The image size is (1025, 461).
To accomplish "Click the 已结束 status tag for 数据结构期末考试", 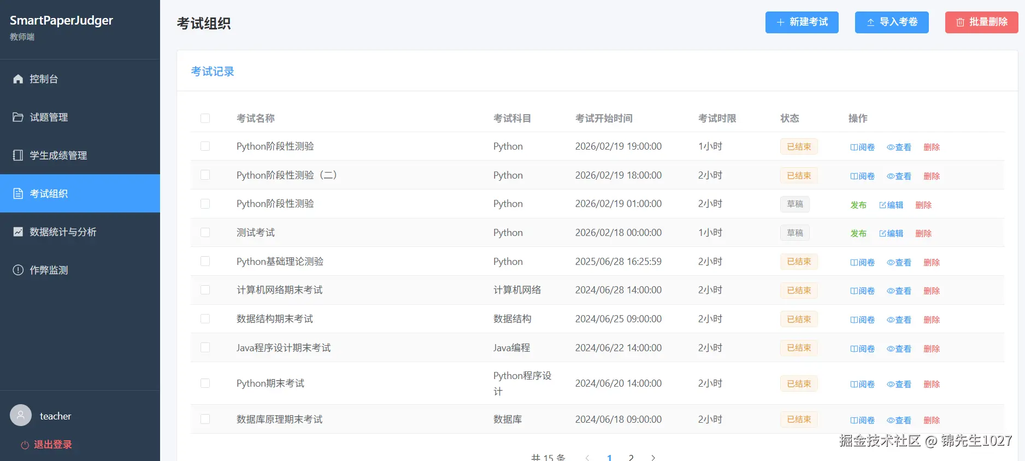I will (x=799, y=319).
